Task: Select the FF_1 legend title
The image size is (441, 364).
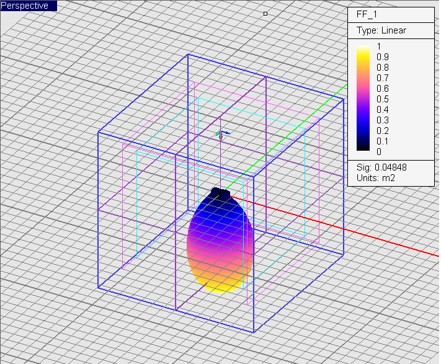Action: coord(367,15)
